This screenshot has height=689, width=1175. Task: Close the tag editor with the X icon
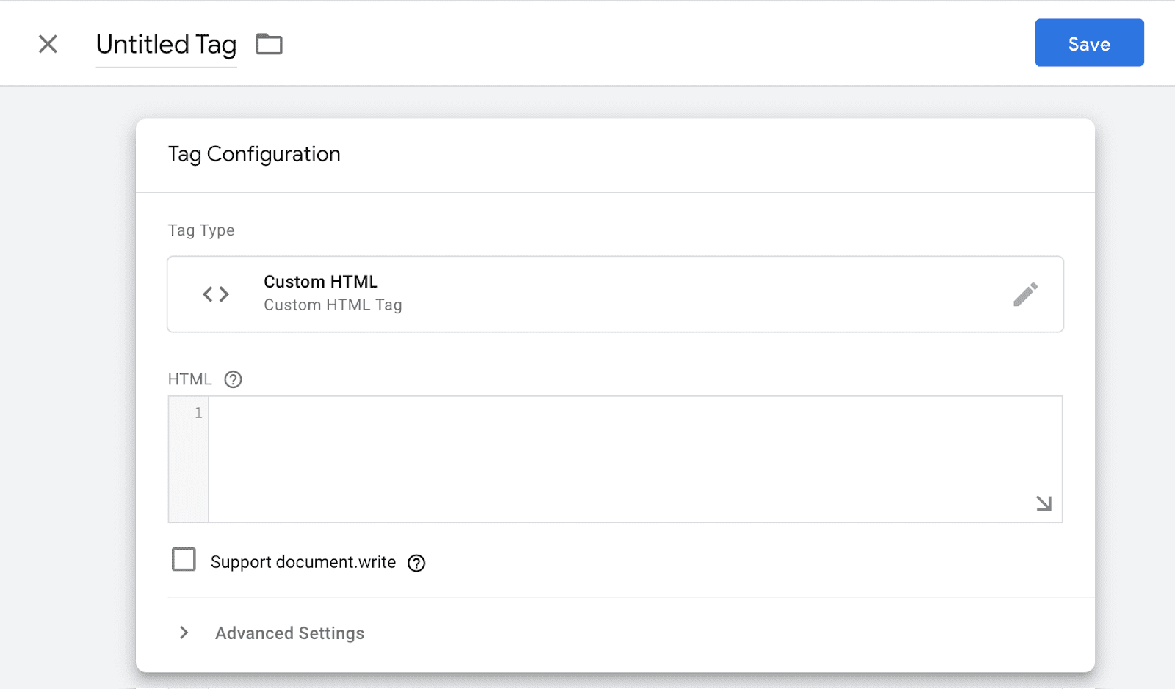(47, 44)
